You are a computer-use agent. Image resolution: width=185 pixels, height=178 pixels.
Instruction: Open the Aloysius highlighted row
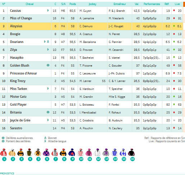[x=92, y=26]
